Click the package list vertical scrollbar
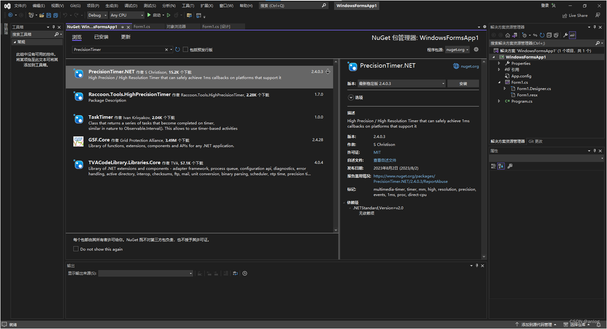This screenshot has height=329, width=607. point(336,145)
